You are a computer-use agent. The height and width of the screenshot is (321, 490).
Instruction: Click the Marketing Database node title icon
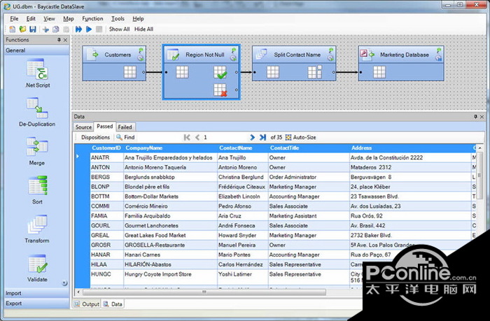(367, 55)
